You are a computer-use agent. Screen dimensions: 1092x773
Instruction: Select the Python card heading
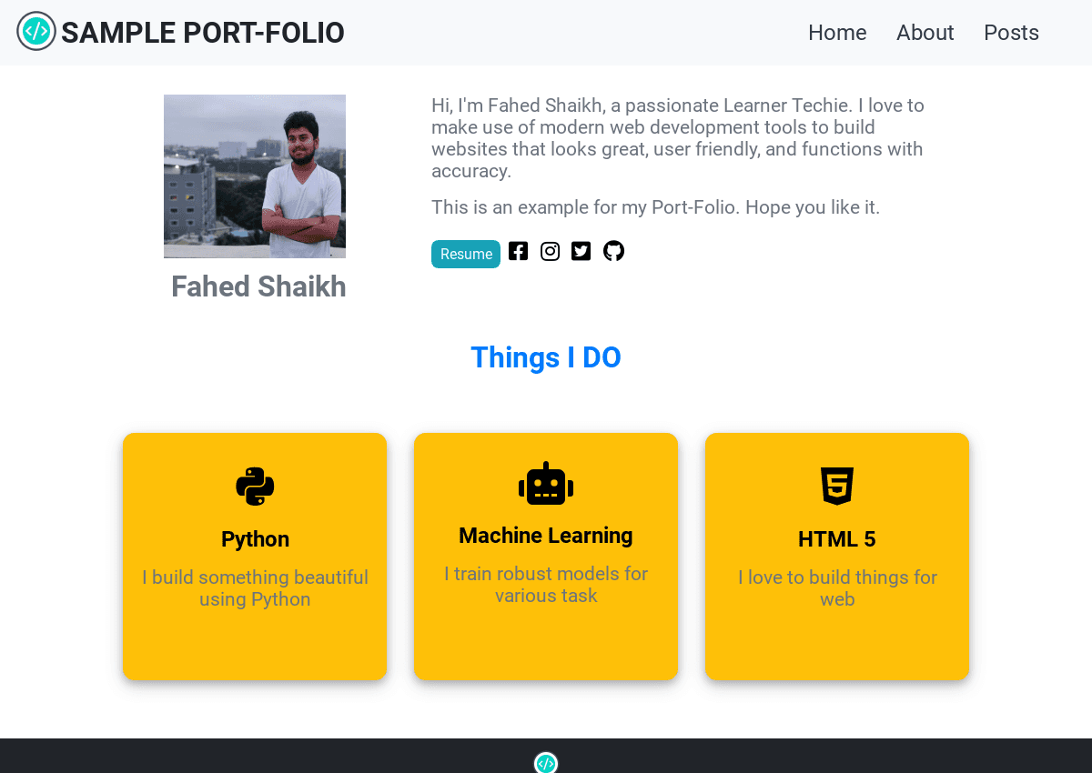pyautogui.click(x=255, y=539)
